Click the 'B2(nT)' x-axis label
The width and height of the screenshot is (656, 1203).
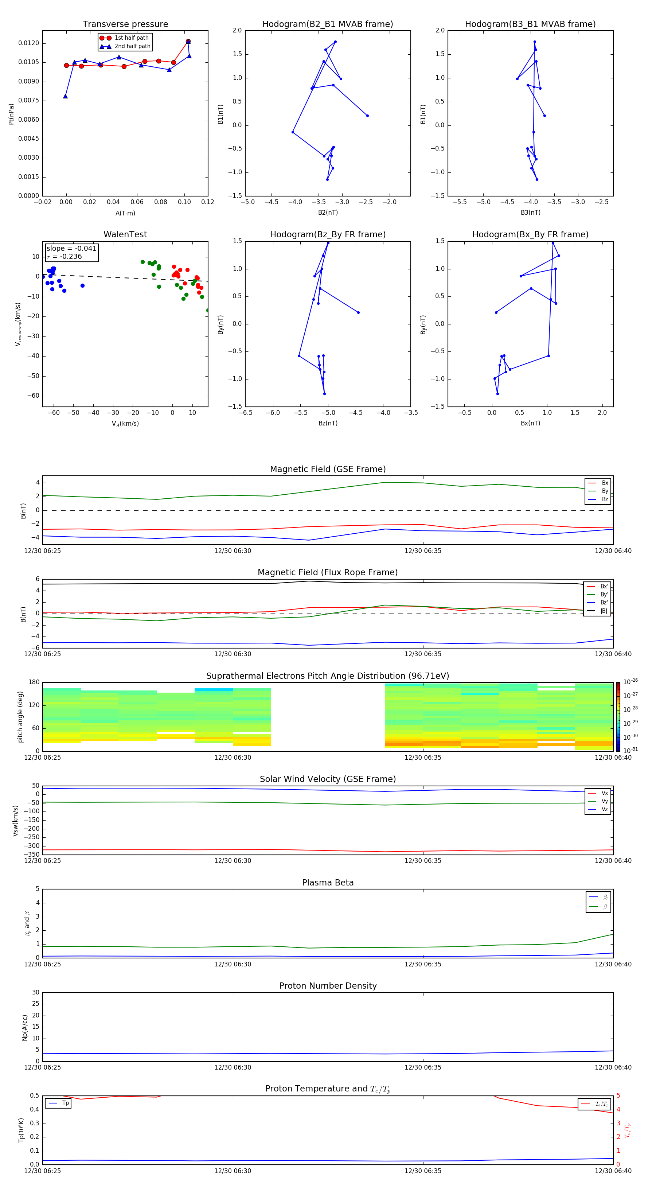pyautogui.click(x=328, y=213)
